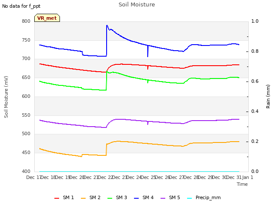Click the purple SM 5 dip near Dec 25

point(148,123)
